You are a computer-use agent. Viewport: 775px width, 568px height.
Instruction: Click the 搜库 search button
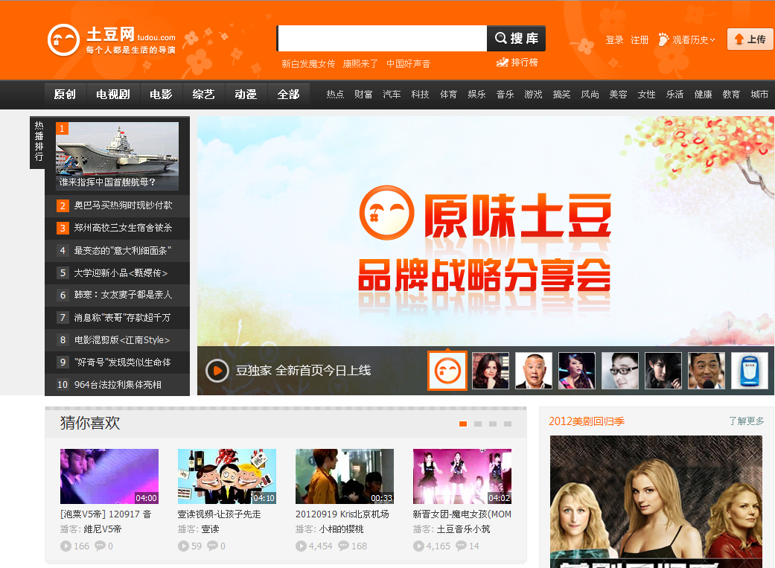point(516,39)
